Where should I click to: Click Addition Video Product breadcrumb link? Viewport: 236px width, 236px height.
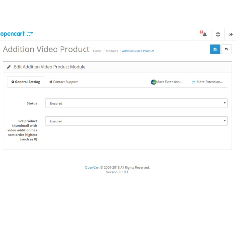click(138, 51)
